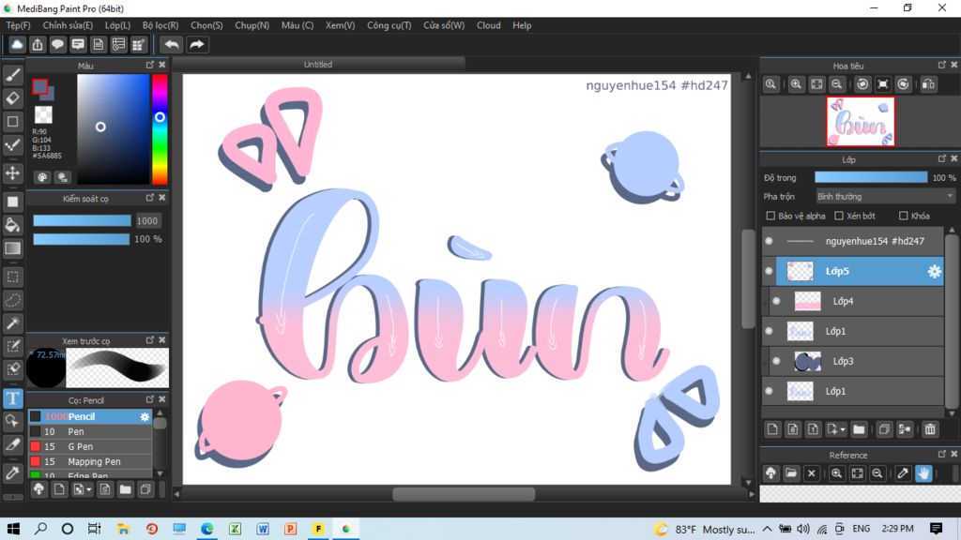This screenshot has height=540, width=961.
Task: Select the Lasso selection tool
Action: click(13, 300)
